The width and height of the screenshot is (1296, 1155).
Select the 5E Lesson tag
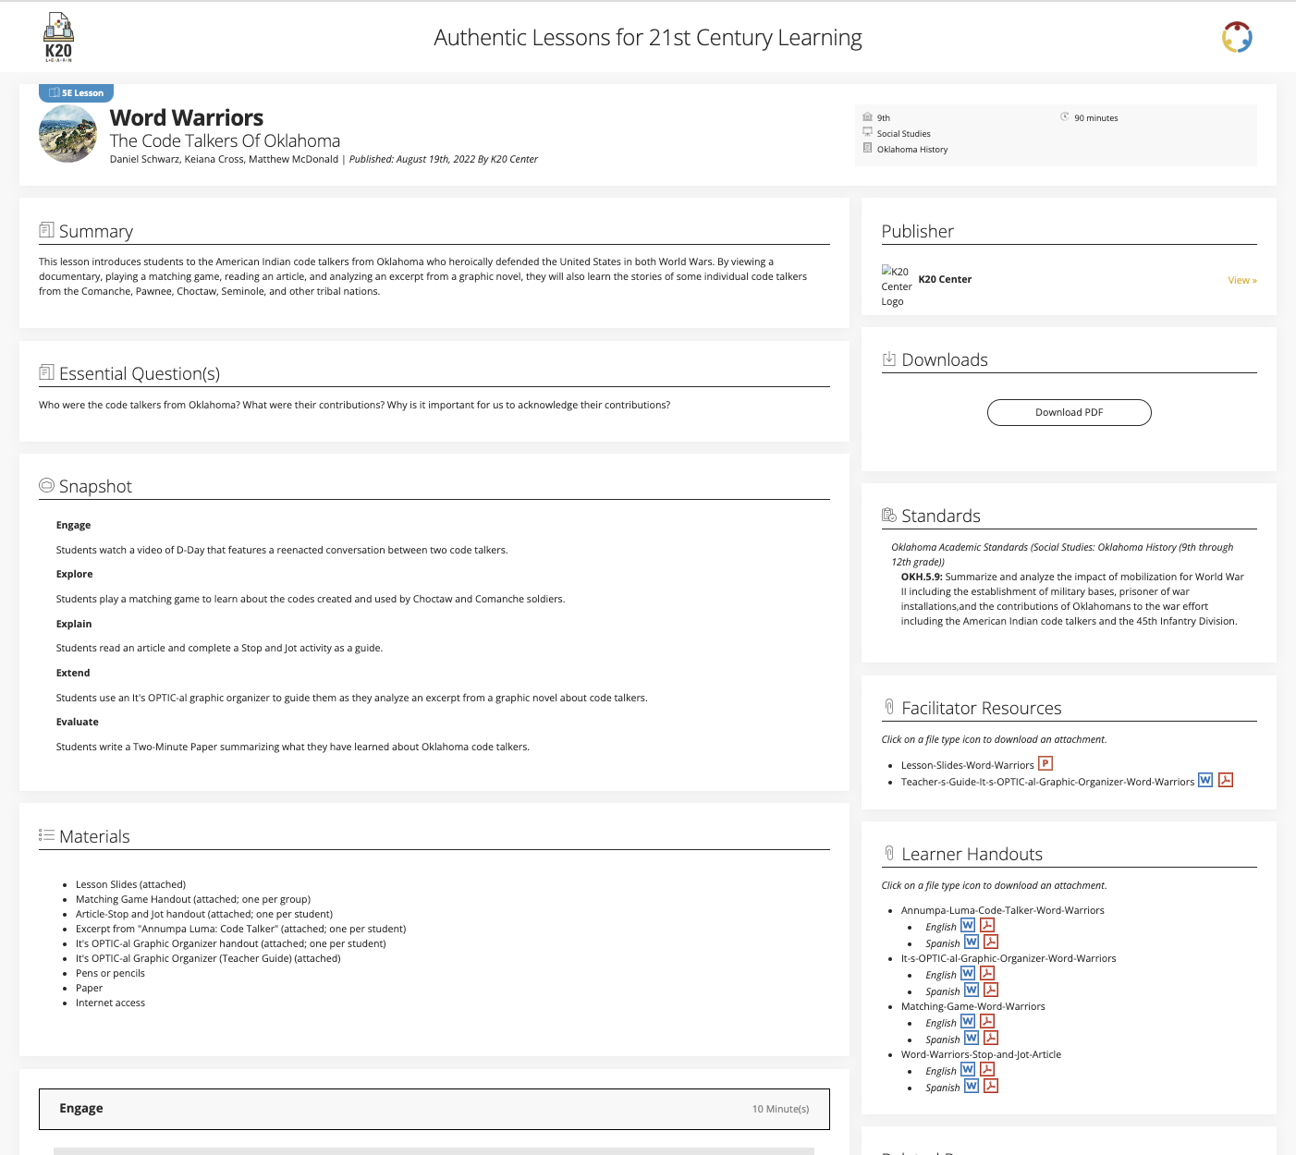(77, 92)
